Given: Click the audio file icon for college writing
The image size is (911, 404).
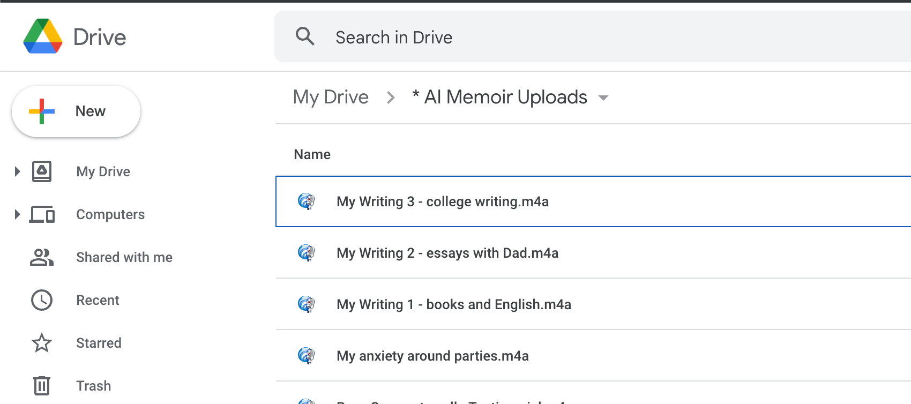Looking at the screenshot, I should [x=307, y=201].
